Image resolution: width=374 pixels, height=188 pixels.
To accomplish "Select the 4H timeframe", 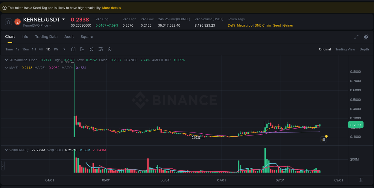I will tap(41, 49).
